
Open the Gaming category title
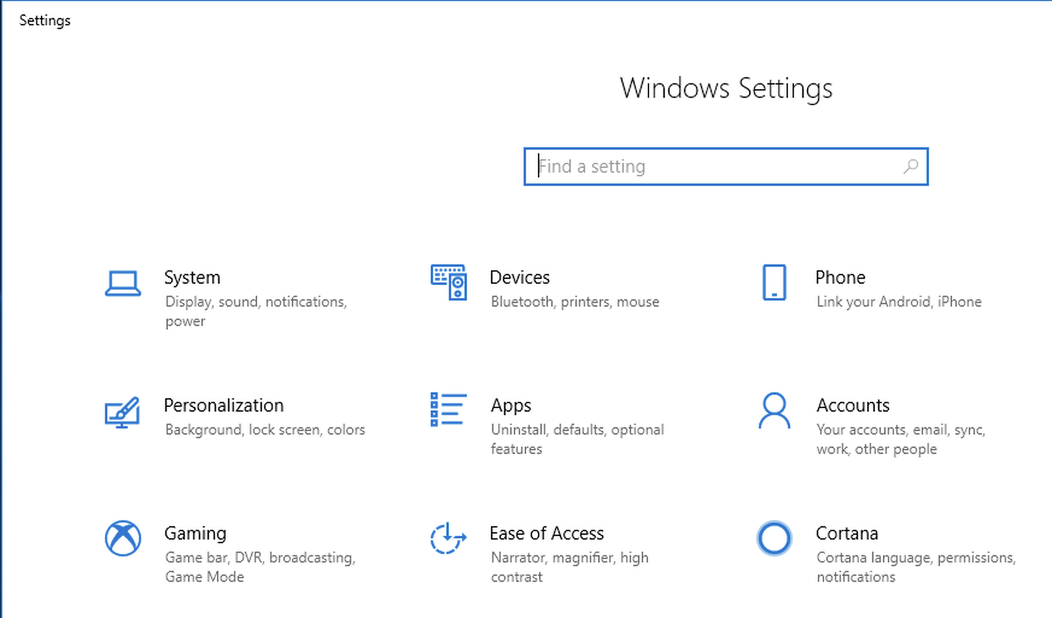click(x=195, y=534)
